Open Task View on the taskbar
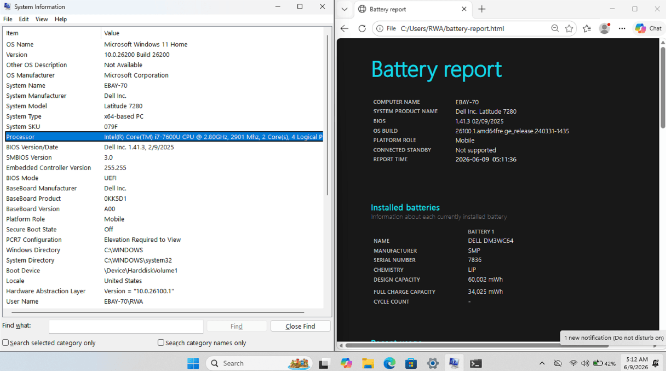Viewport: 666px width, 371px height. pyautogui.click(x=324, y=363)
